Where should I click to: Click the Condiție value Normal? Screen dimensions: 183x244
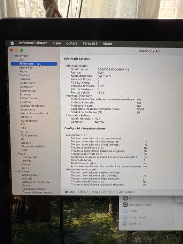pyautogui.click(x=100, y=122)
